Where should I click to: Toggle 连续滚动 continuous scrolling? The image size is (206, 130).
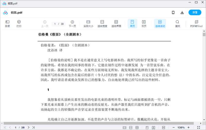pos(160,24)
